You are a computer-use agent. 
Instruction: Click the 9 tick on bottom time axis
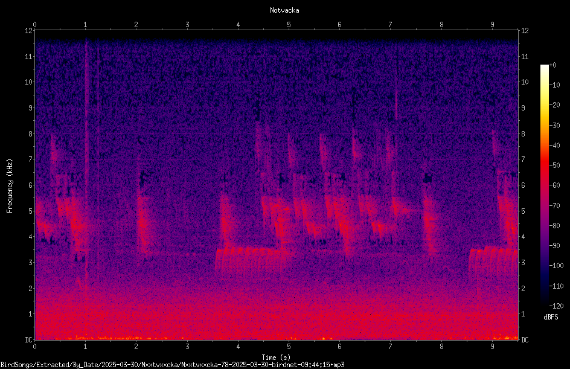(492, 347)
